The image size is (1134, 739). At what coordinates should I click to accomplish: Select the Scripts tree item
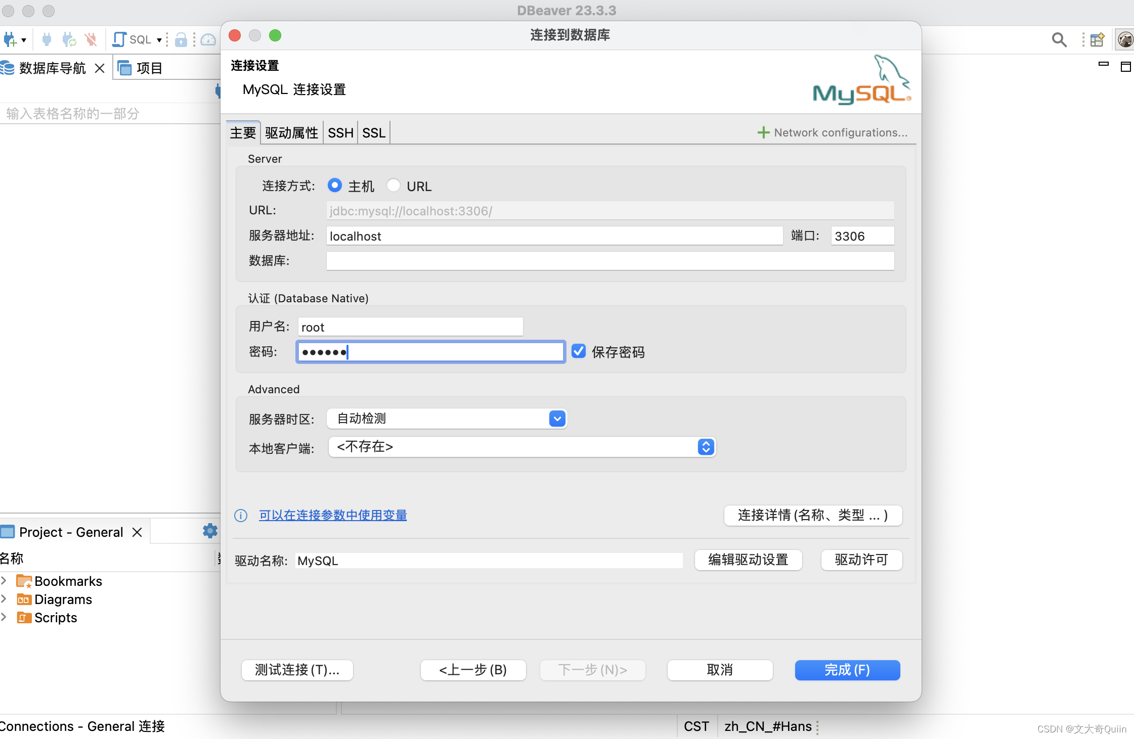click(x=47, y=618)
